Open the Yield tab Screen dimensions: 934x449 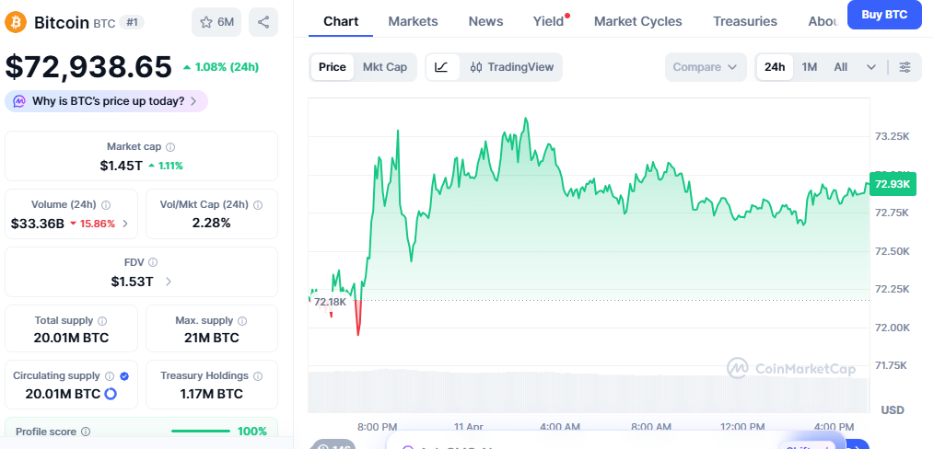[x=549, y=21]
